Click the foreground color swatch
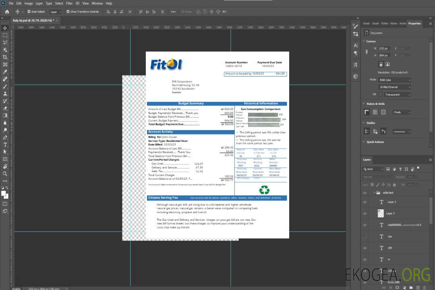 pyautogui.click(x=4, y=193)
